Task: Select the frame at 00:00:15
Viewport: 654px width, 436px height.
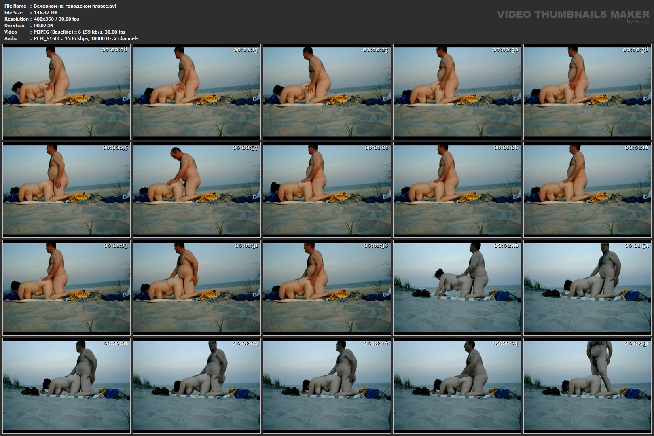Action: point(197,92)
